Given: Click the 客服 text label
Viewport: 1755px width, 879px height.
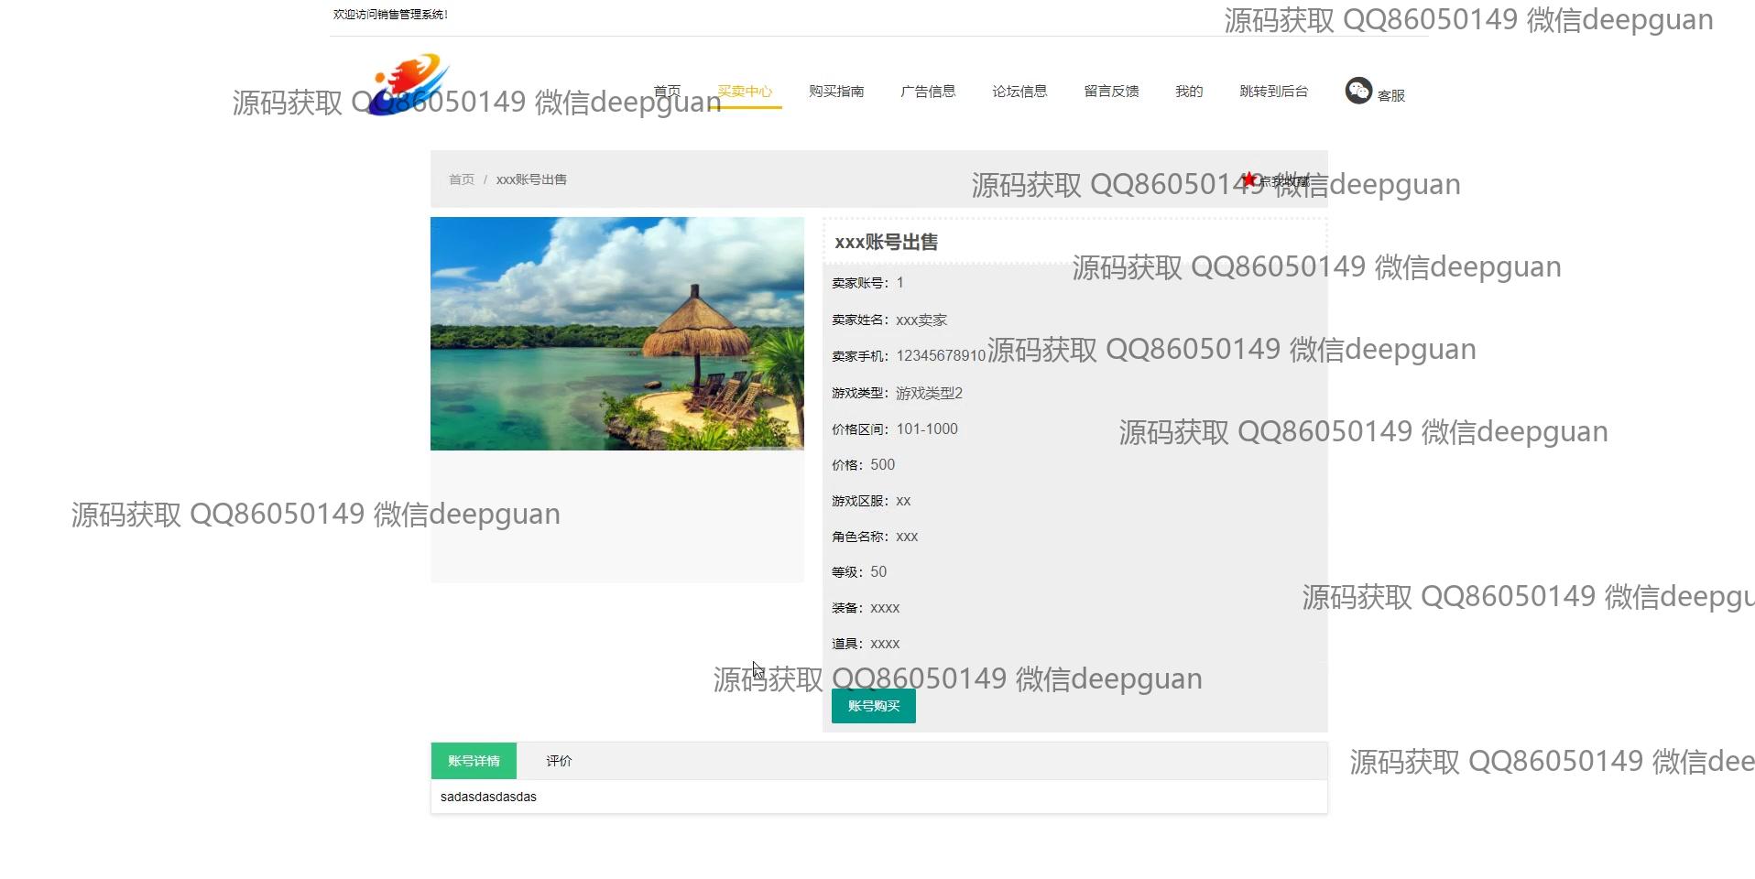Looking at the screenshot, I should [1390, 95].
